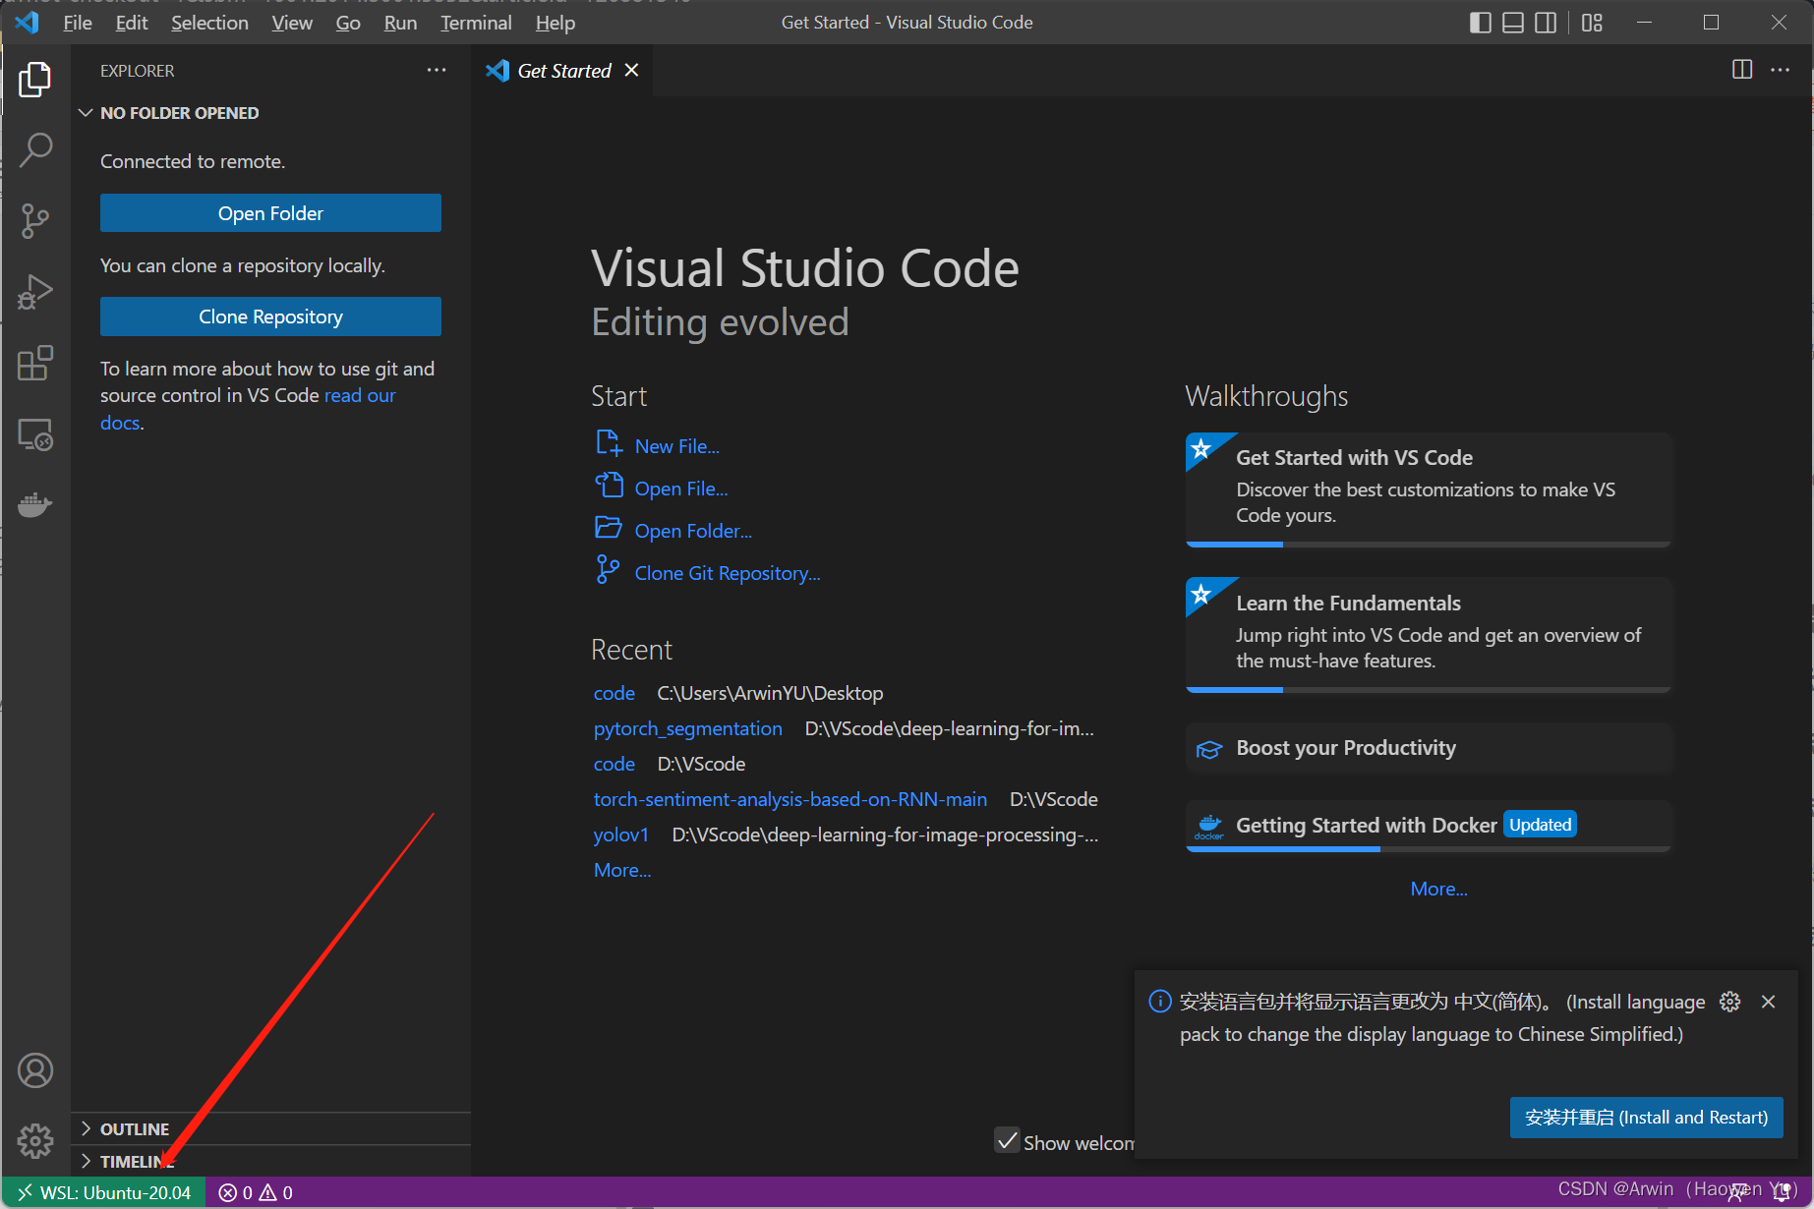The image size is (1814, 1209).
Task: Open the Search view icon
Action: 35,150
